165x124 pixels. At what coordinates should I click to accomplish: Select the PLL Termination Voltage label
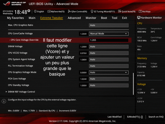click(x=21, y=66)
